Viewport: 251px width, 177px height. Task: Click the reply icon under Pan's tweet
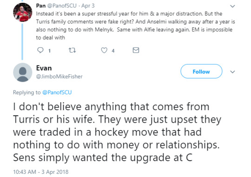click(x=40, y=50)
